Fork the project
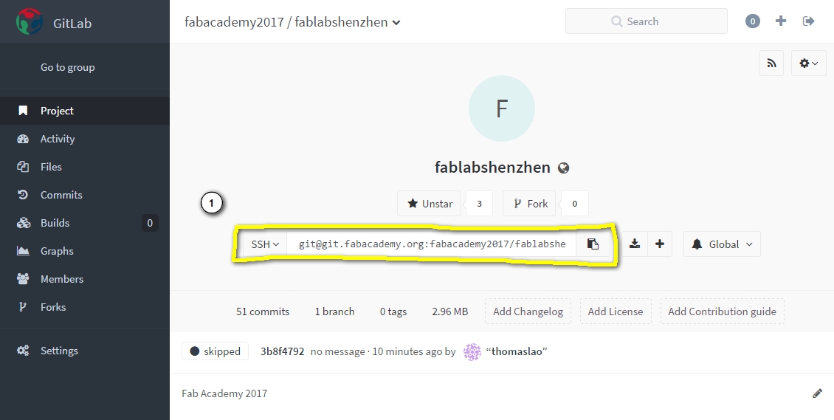Image resolution: width=834 pixels, height=420 pixels. click(x=529, y=204)
